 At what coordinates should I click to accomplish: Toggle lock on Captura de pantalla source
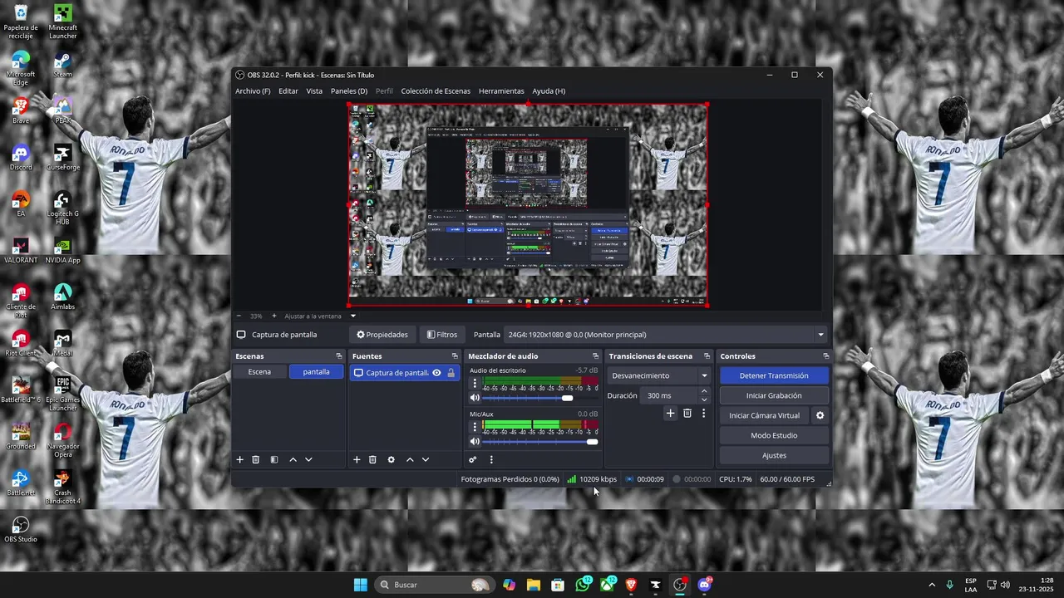(451, 373)
